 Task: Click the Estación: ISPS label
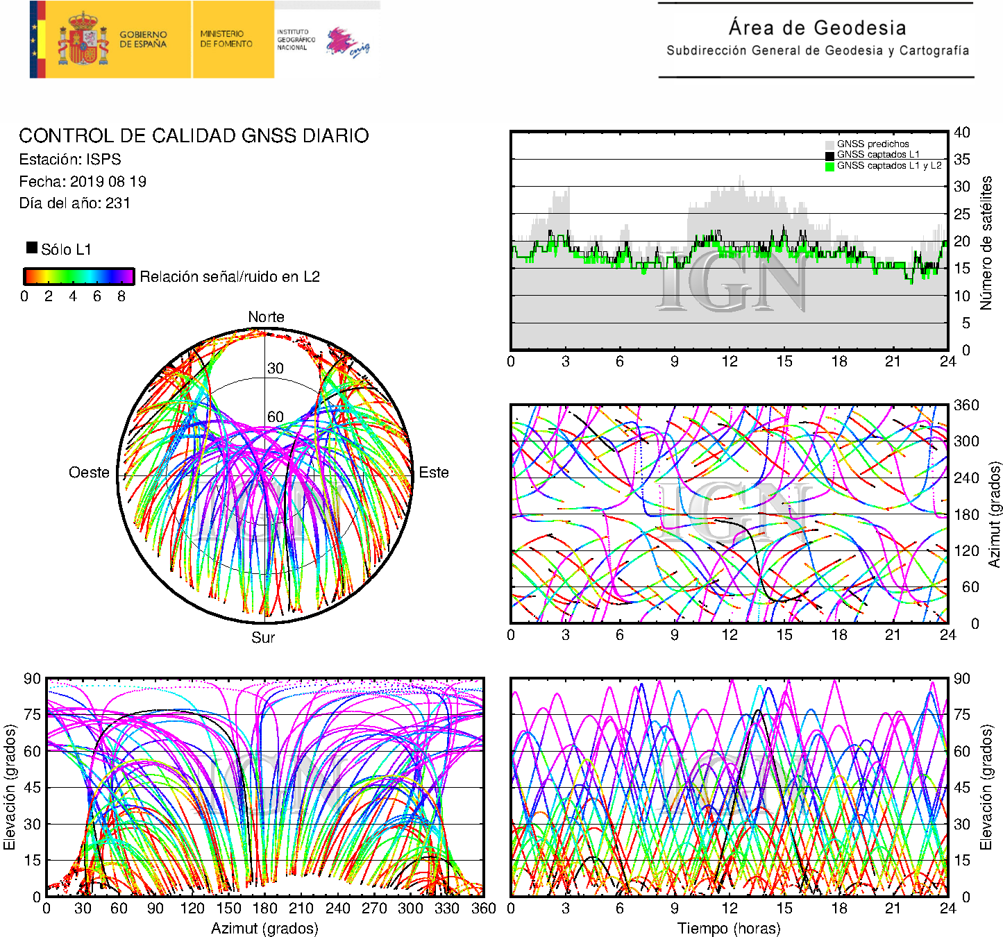pos(70,160)
